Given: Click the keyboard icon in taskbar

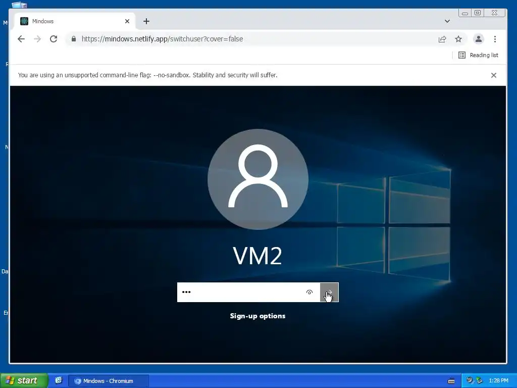Looking at the screenshot, I should pos(451,381).
